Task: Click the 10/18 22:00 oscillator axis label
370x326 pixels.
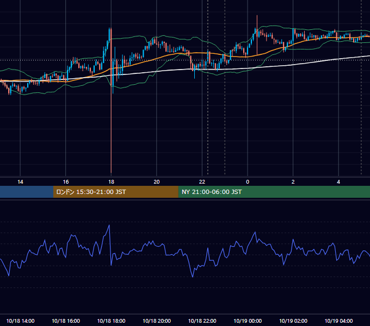Action: 202,321
